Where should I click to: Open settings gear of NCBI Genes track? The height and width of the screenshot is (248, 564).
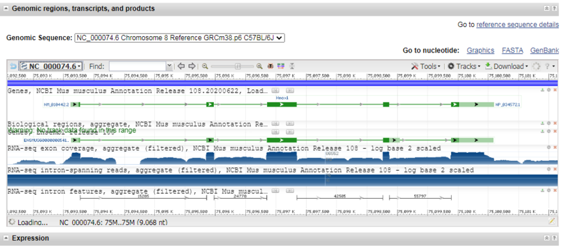point(548,90)
